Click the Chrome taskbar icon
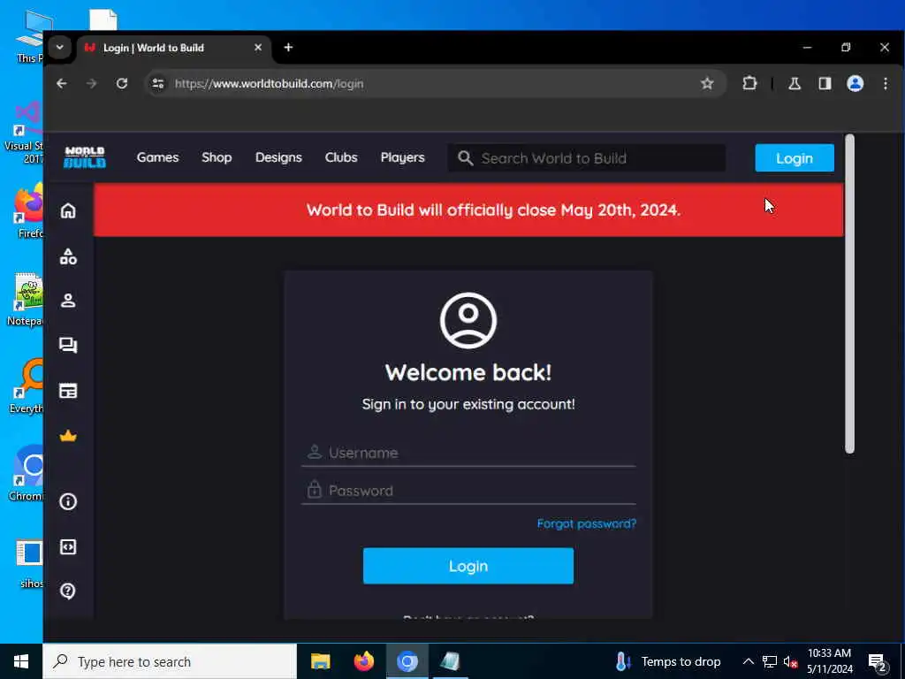Viewport: 905px width, 679px height. tap(407, 661)
